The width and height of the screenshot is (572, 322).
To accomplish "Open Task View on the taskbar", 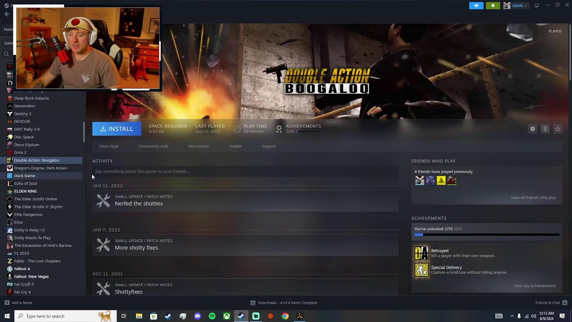I will (124, 316).
